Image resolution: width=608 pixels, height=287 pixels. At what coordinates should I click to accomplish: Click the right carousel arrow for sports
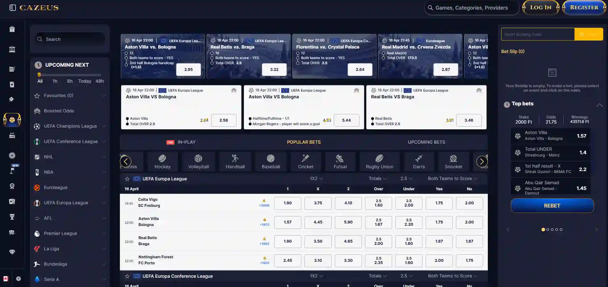[482, 162]
